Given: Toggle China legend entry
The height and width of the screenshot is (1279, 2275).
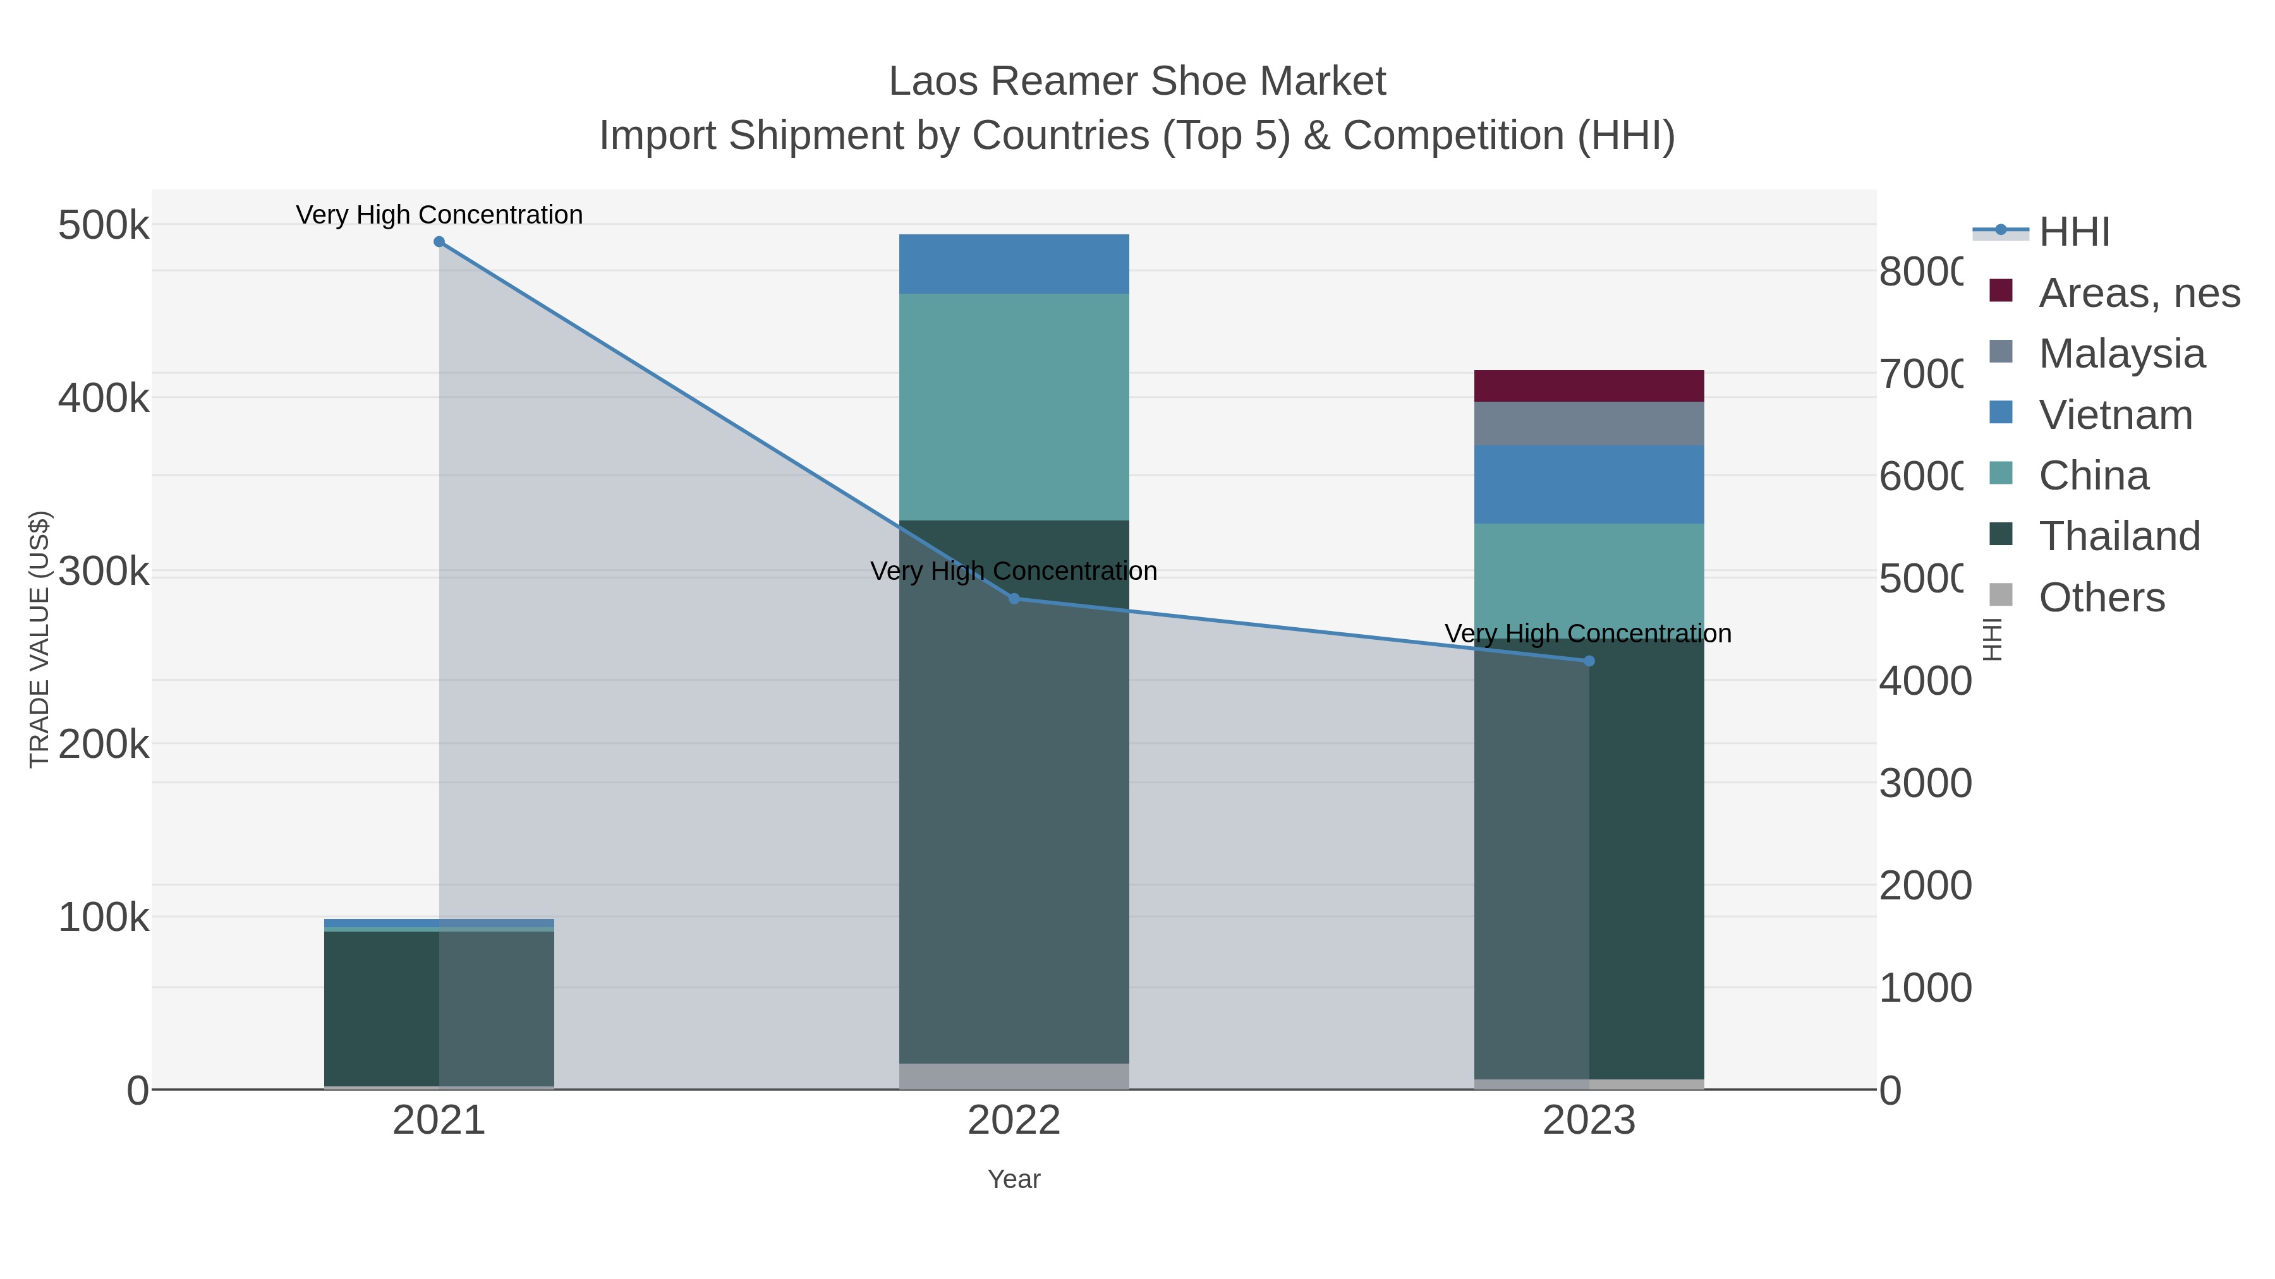Looking at the screenshot, I should pos(2068,476).
